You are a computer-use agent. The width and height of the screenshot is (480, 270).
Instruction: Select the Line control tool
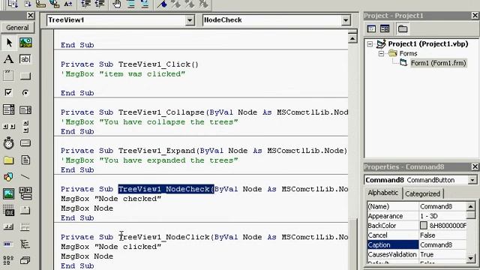pos(25,177)
